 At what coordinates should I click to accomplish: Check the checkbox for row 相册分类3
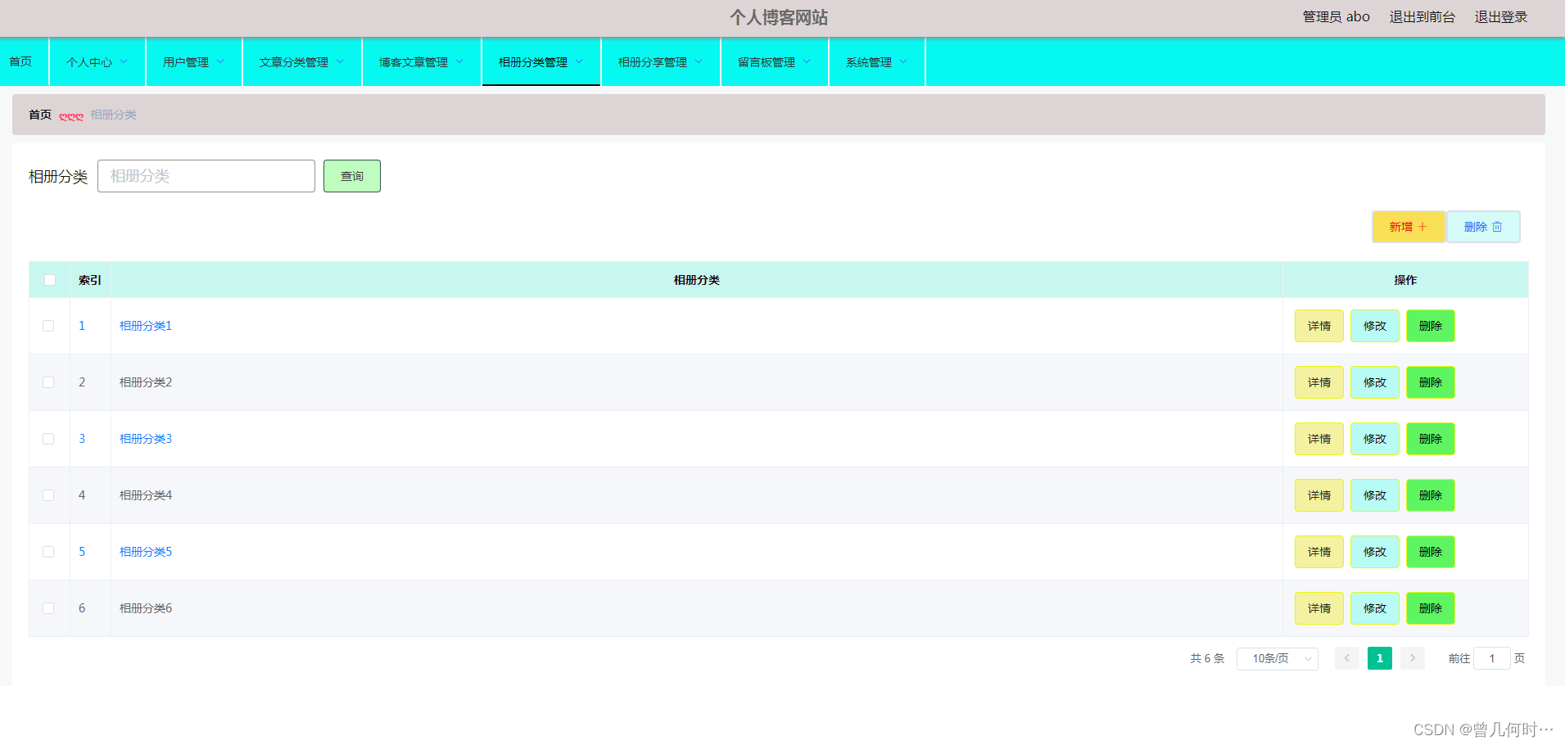coord(48,439)
